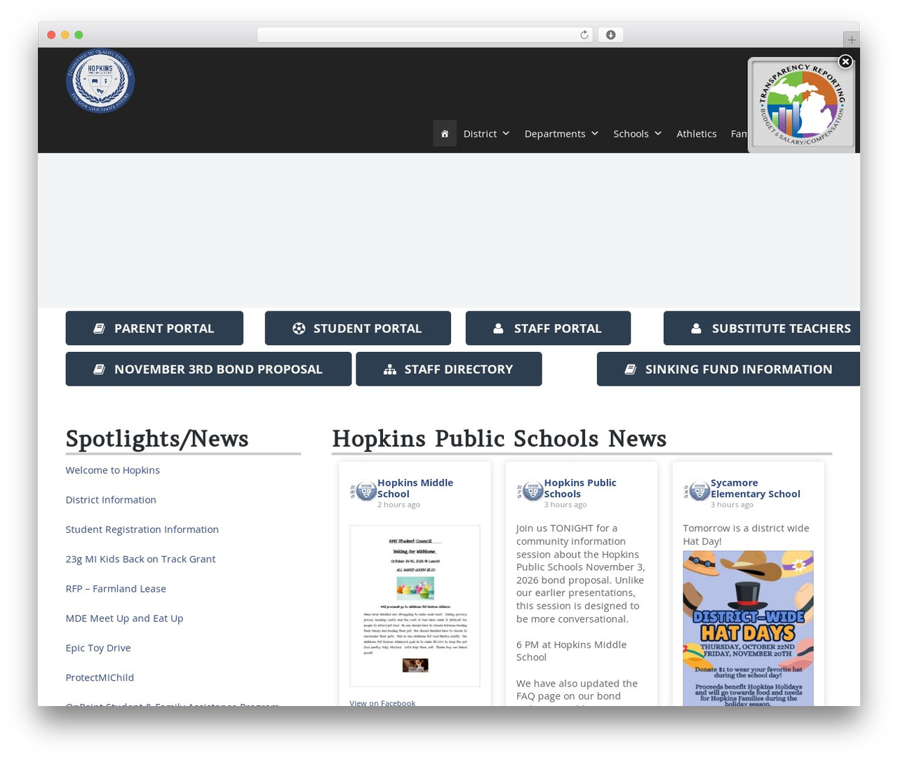Click the person icon on Staff Portal
This screenshot has height=760, width=898.
tap(498, 328)
